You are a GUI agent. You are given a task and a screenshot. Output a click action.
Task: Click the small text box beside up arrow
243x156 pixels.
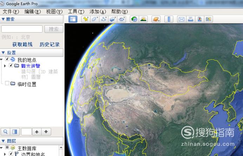26,132
